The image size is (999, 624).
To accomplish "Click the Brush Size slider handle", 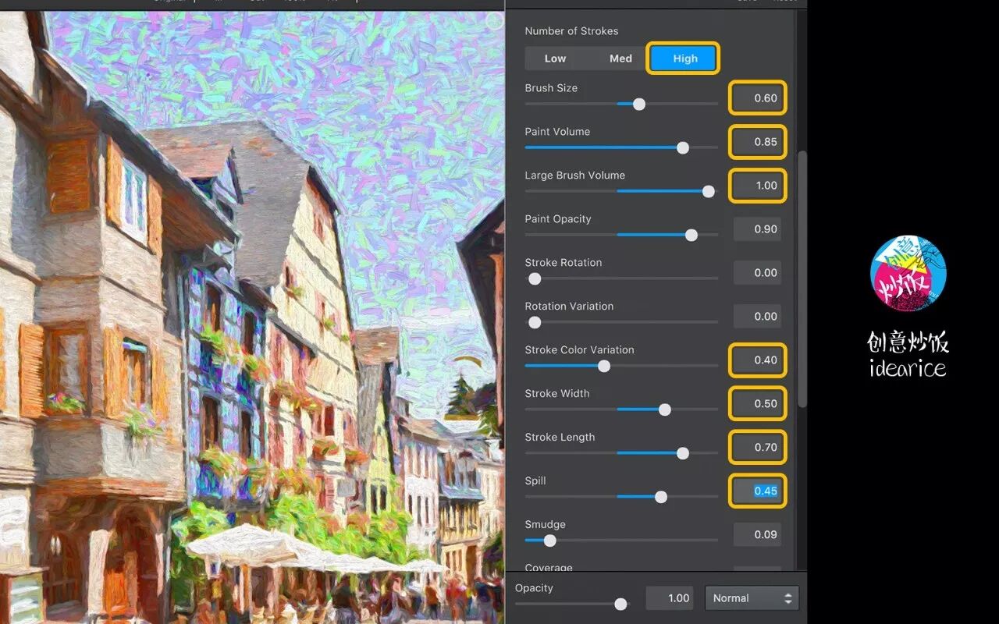I will point(639,104).
